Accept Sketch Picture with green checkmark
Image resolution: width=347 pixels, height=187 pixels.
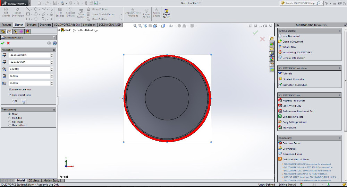pyautogui.click(x=3, y=43)
